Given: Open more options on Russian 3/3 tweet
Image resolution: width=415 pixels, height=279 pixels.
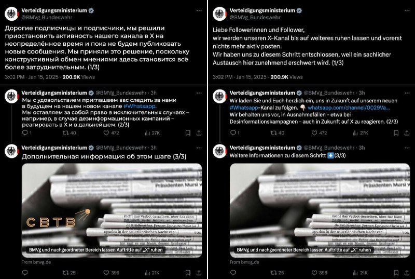Looking at the screenshot, I should [199, 148].
